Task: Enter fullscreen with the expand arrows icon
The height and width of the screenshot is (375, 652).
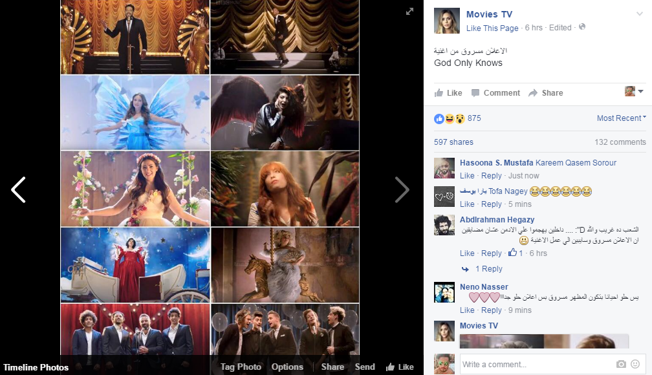Action: (x=409, y=12)
